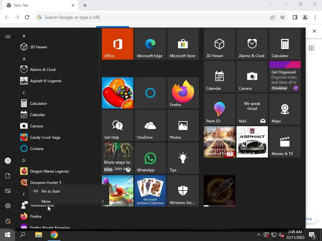Image resolution: width=322 pixels, height=241 pixels.
Task: Open the Tips tile
Action: tap(183, 158)
